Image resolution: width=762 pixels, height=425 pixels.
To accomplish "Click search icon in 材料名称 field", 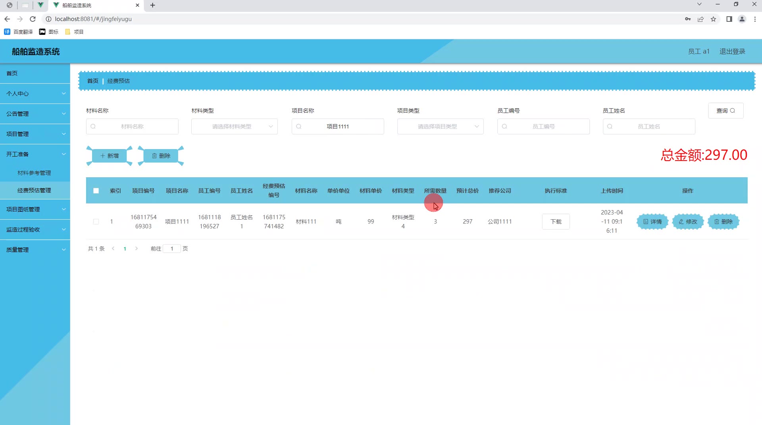I will pyautogui.click(x=93, y=126).
